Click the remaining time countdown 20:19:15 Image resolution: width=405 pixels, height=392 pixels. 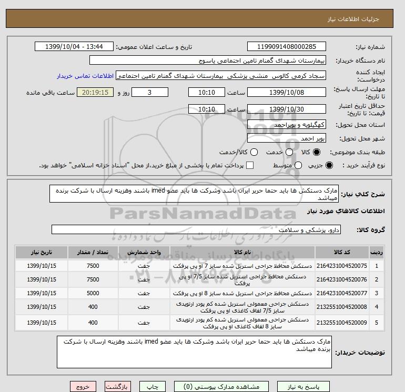[95, 92]
